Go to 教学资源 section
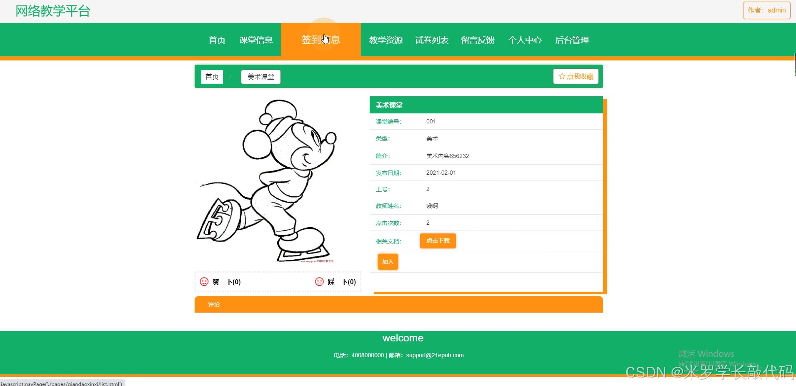Image resolution: width=796 pixels, height=386 pixels. pyautogui.click(x=385, y=40)
